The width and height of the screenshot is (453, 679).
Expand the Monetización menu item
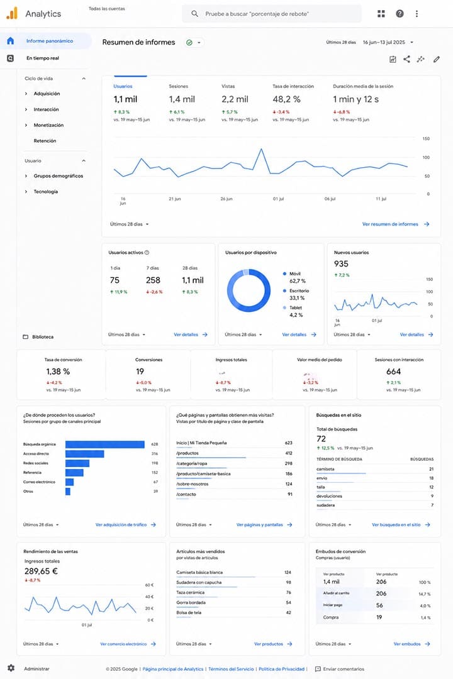(26, 125)
